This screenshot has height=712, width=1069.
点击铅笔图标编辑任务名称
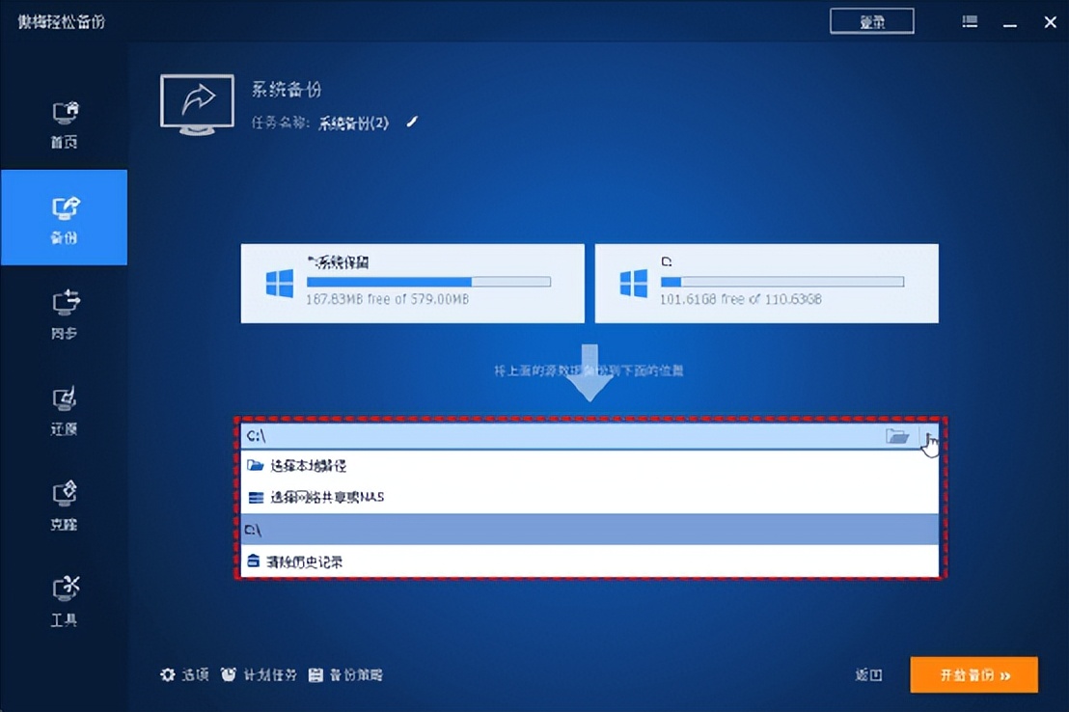pos(411,122)
